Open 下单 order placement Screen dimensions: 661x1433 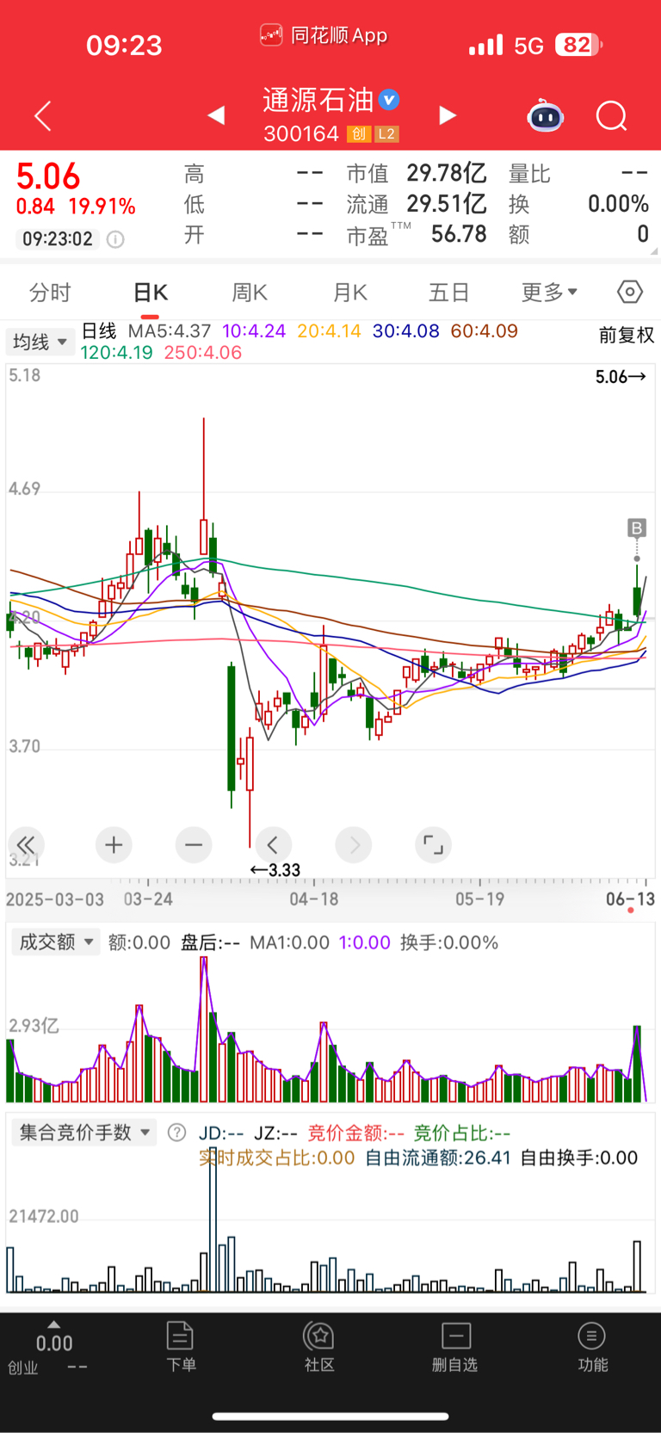coord(181,1347)
